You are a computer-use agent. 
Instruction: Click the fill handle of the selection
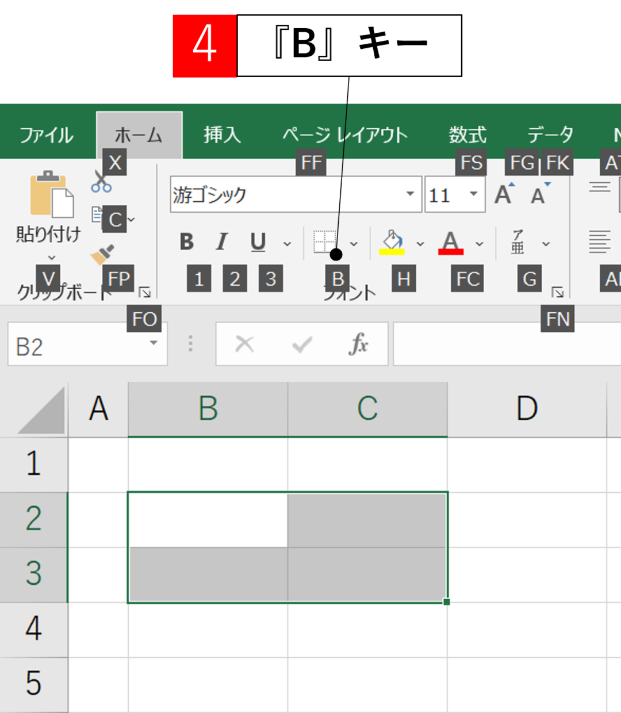click(447, 601)
